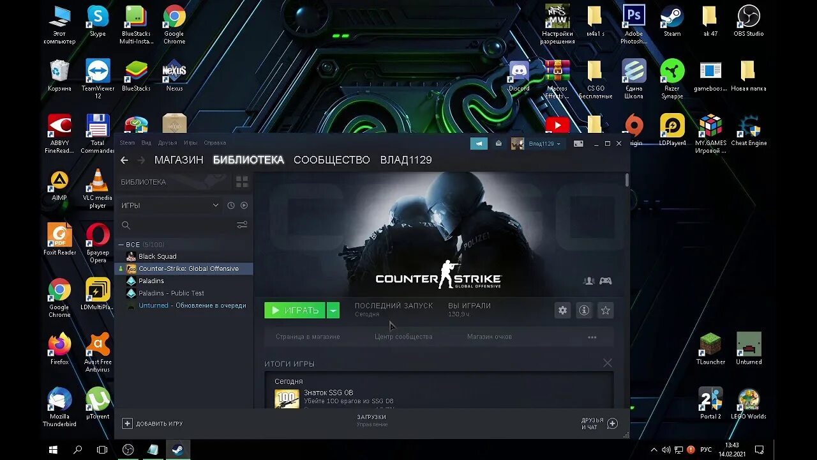Click the library page vertical scrollbar
817x460 pixels.
point(627,180)
